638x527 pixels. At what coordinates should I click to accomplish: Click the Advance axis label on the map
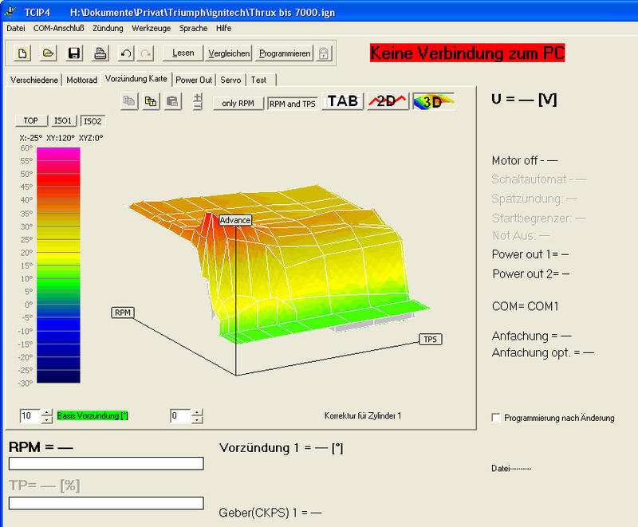(235, 220)
